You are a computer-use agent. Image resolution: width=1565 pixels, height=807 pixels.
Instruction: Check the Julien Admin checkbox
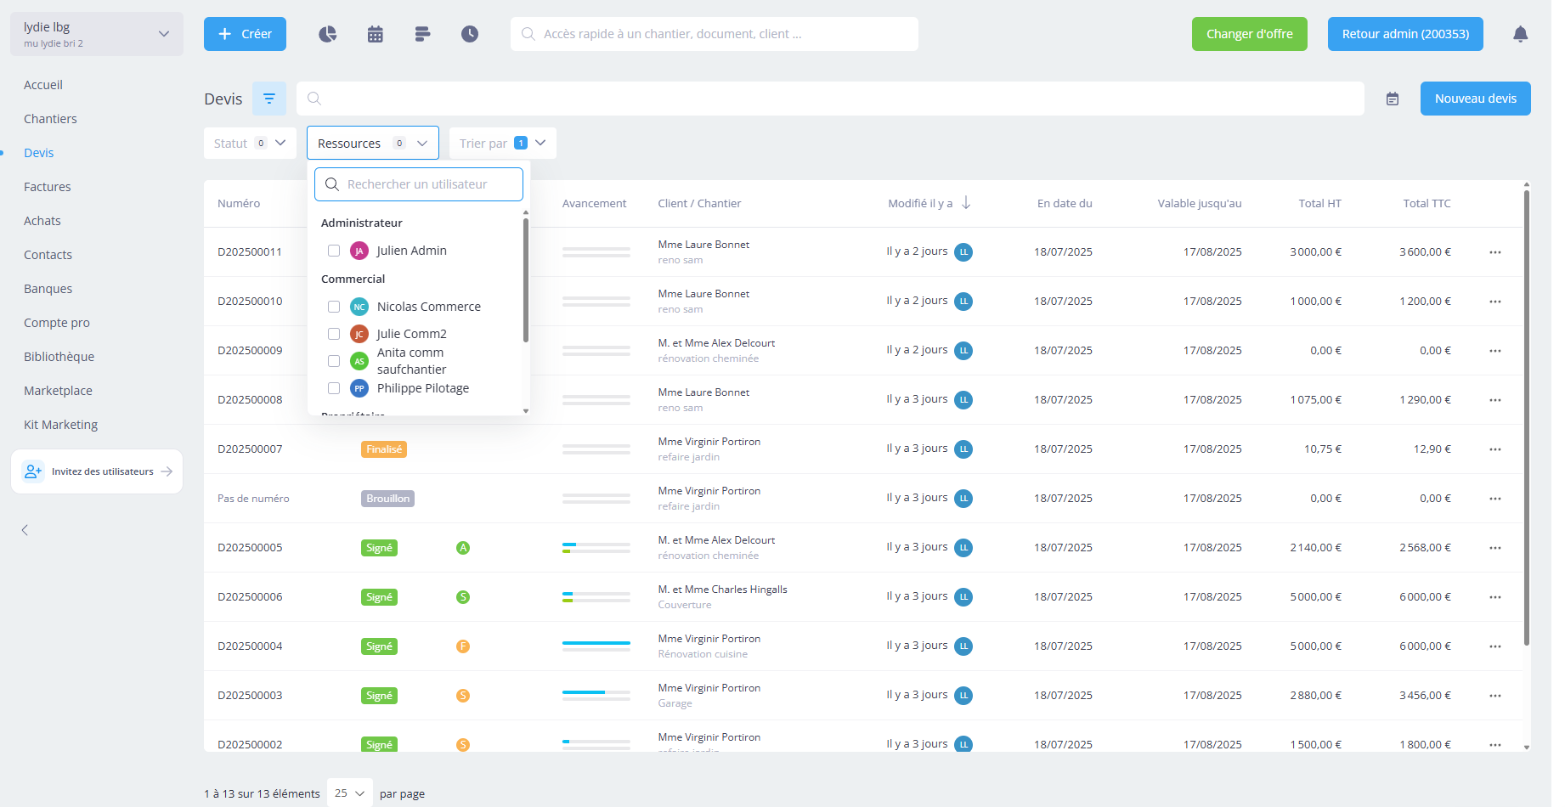334,251
